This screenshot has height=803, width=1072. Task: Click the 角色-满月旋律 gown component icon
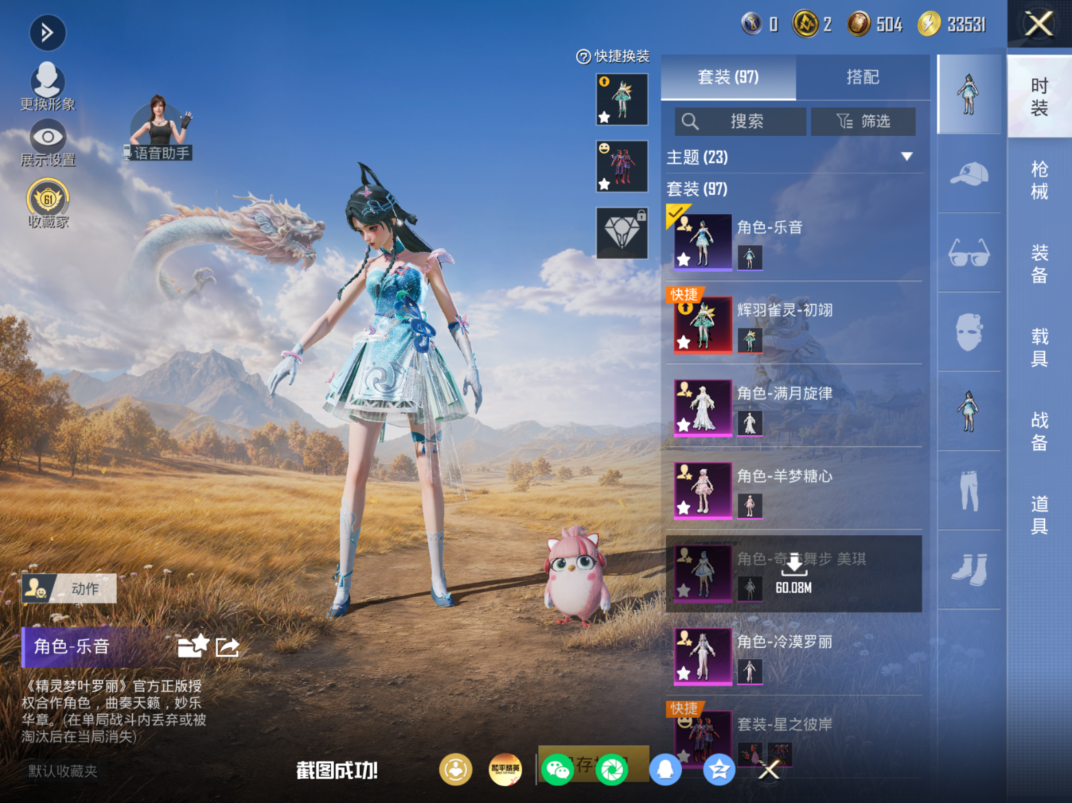(750, 423)
